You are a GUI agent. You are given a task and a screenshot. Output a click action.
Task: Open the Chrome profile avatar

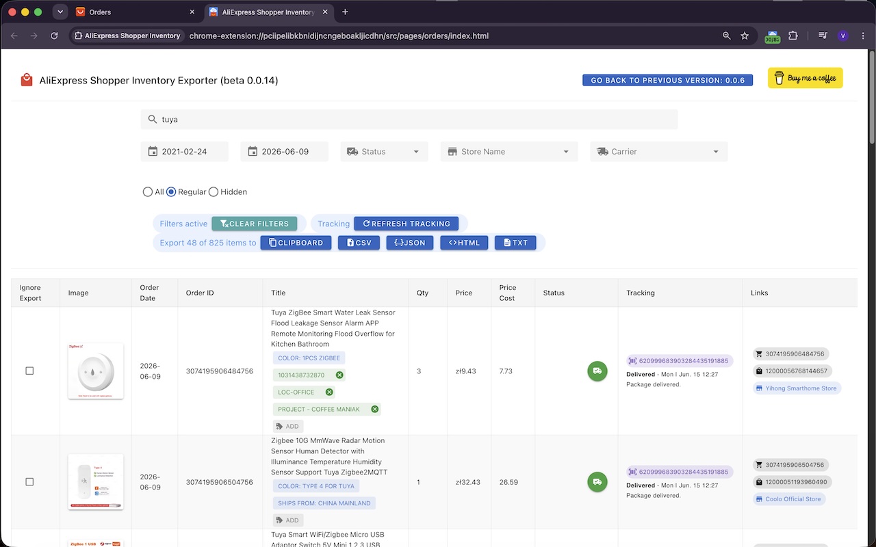(842, 36)
